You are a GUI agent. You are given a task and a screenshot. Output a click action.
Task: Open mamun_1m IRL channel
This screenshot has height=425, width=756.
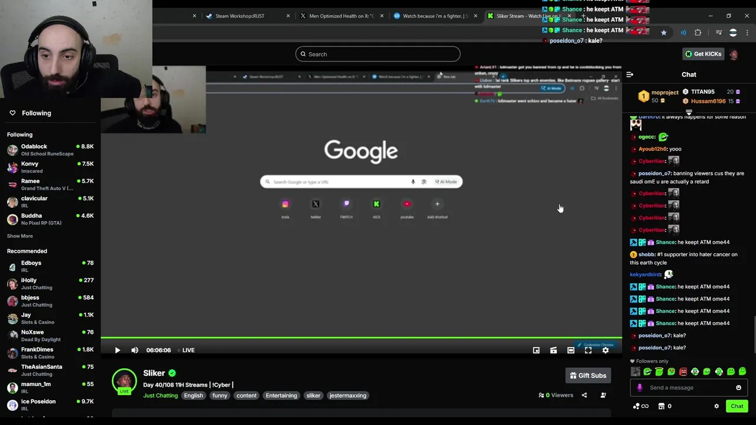point(50,387)
